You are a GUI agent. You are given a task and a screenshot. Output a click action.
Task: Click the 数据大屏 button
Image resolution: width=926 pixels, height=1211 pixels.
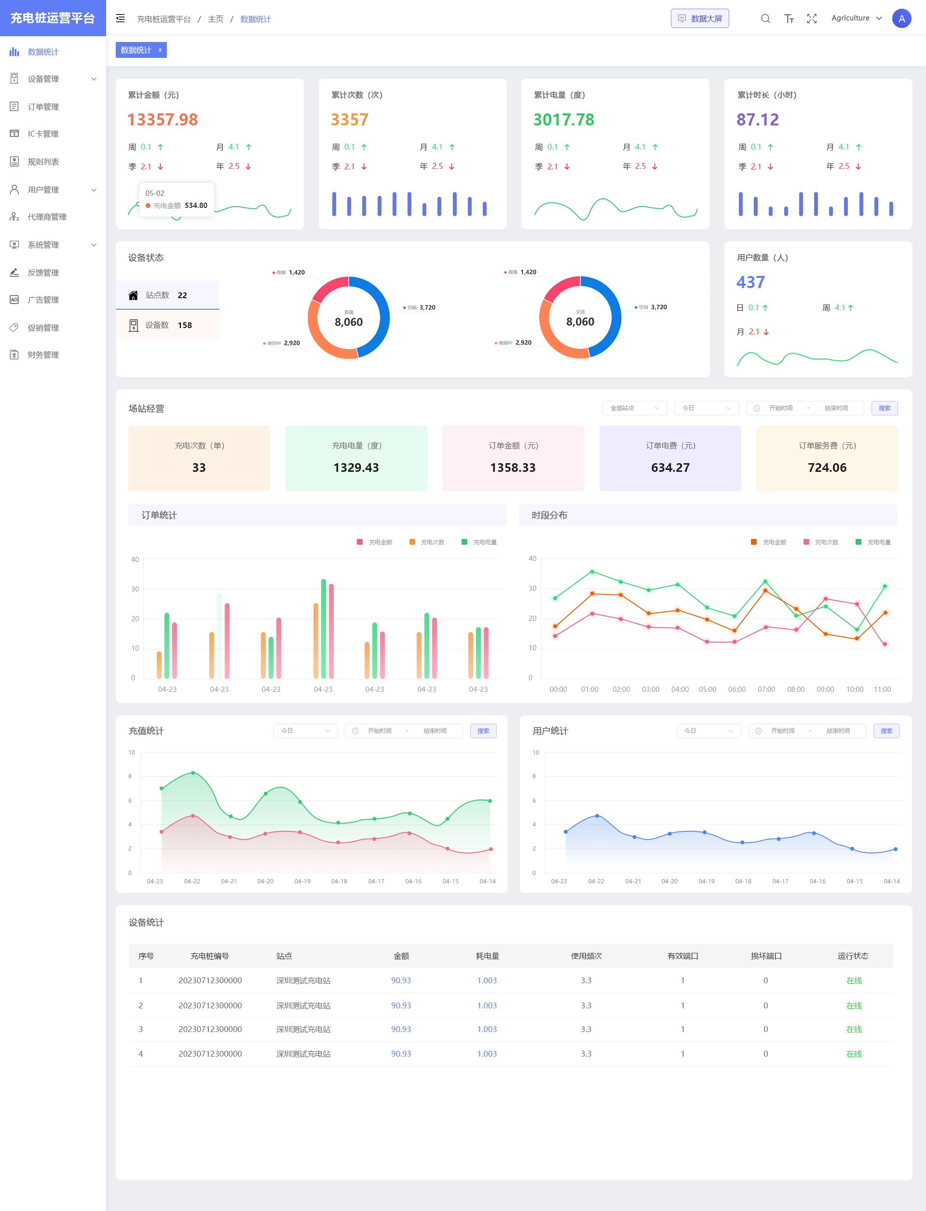click(699, 19)
